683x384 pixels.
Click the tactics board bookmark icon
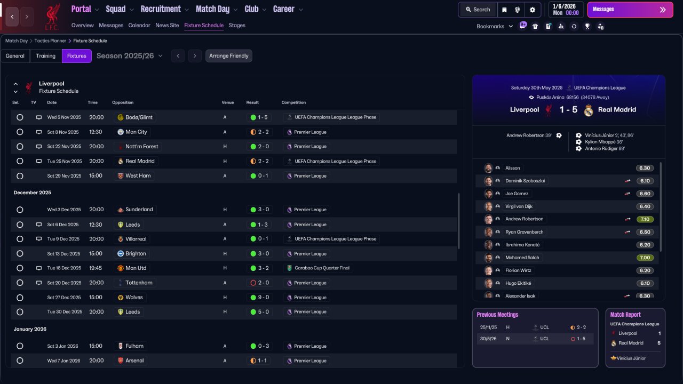pyautogui.click(x=548, y=26)
